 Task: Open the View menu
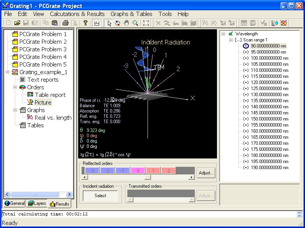click(x=39, y=14)
